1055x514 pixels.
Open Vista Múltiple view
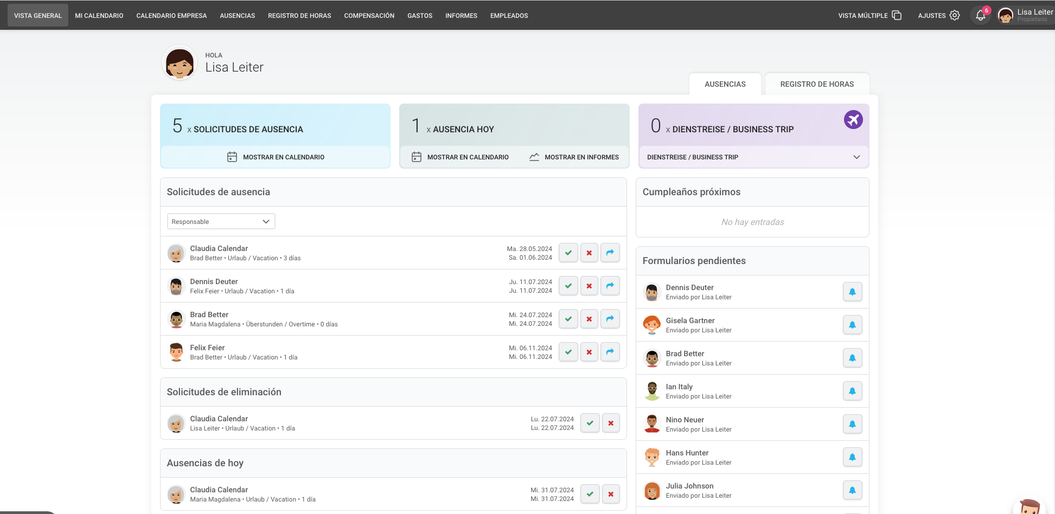coord(869,15)
